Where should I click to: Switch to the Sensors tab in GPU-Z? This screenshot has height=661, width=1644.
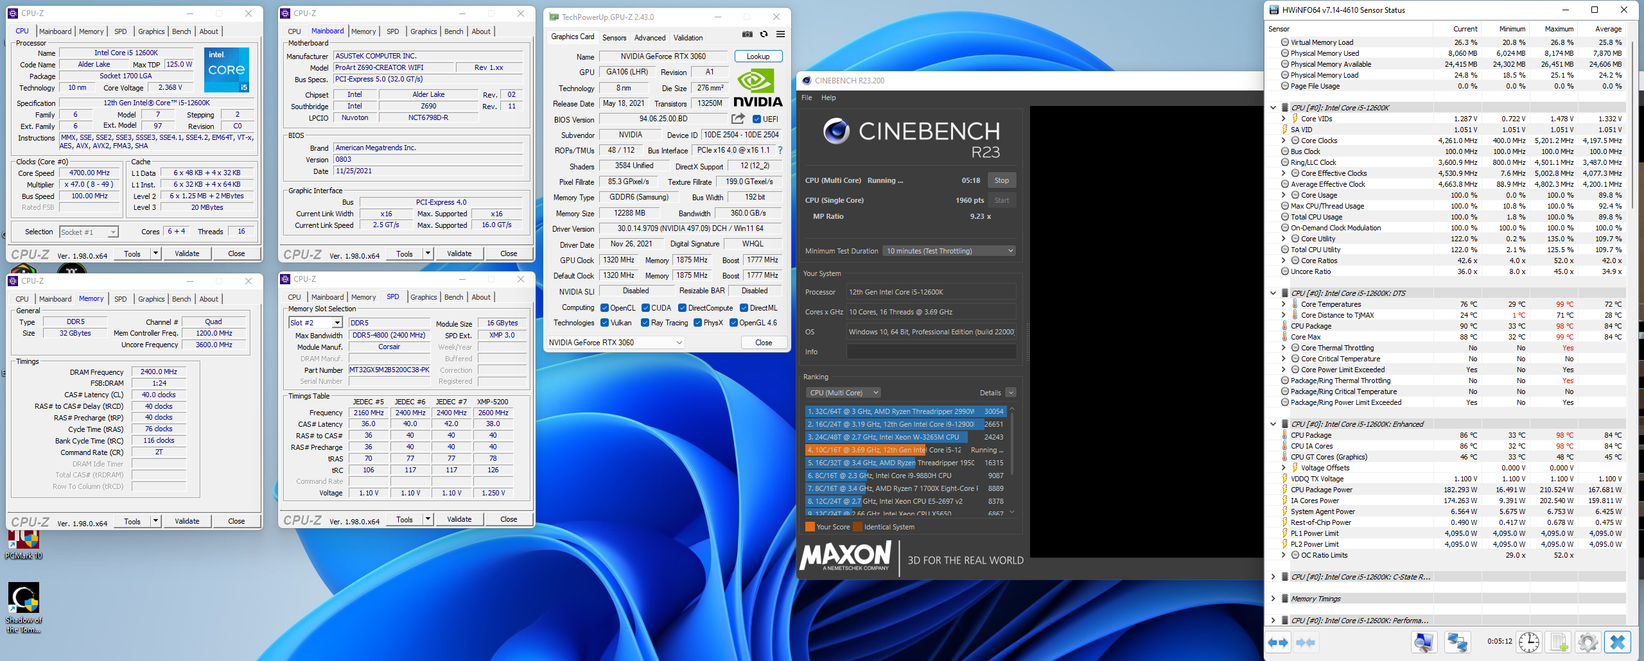tap(614, 38)
